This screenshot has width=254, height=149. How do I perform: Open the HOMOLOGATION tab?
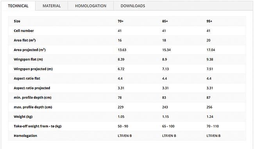coord(91,6)
